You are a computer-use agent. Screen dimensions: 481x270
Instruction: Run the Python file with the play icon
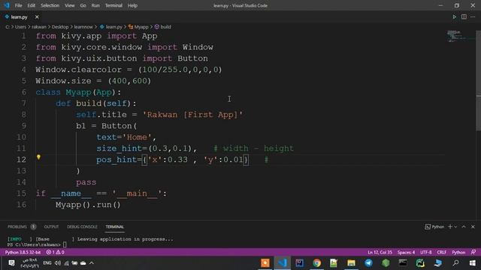(454, 17)
